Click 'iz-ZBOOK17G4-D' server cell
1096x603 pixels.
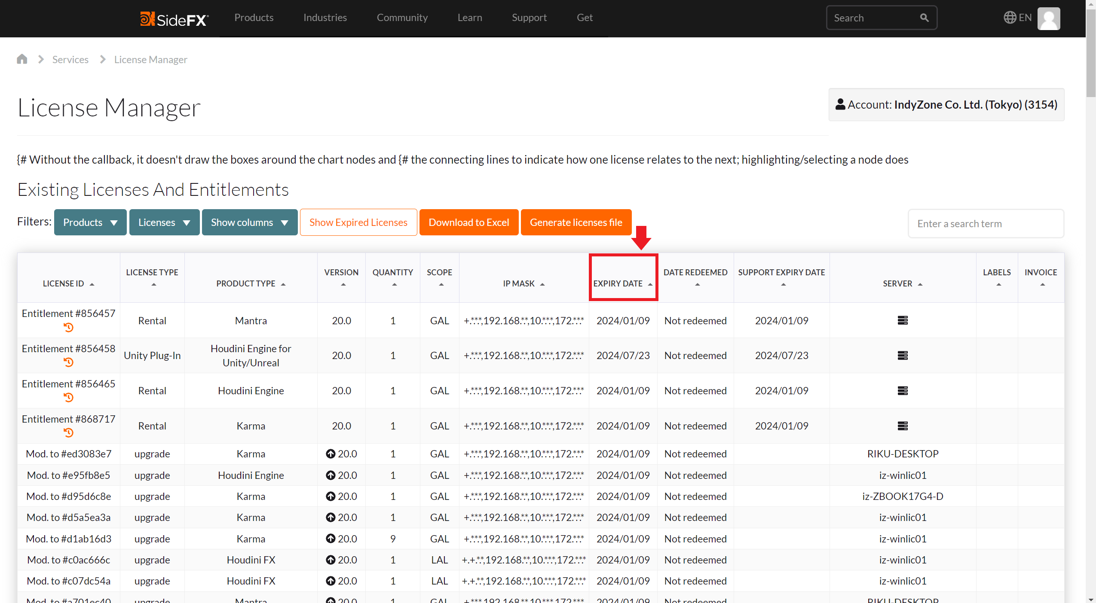903,496
